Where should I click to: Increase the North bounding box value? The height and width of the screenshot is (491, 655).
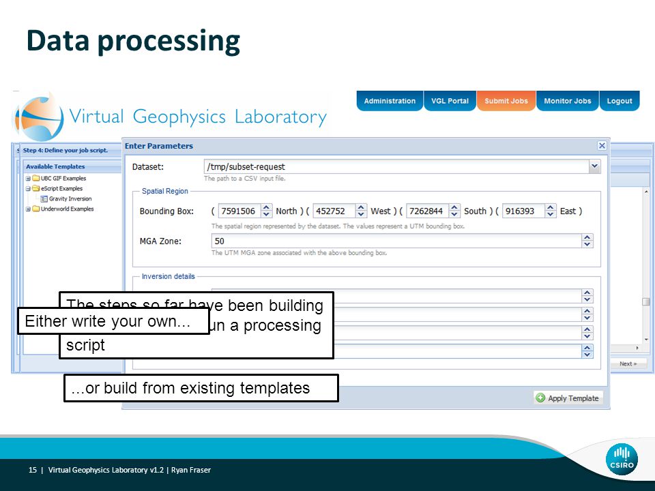(x=267, y=207)
